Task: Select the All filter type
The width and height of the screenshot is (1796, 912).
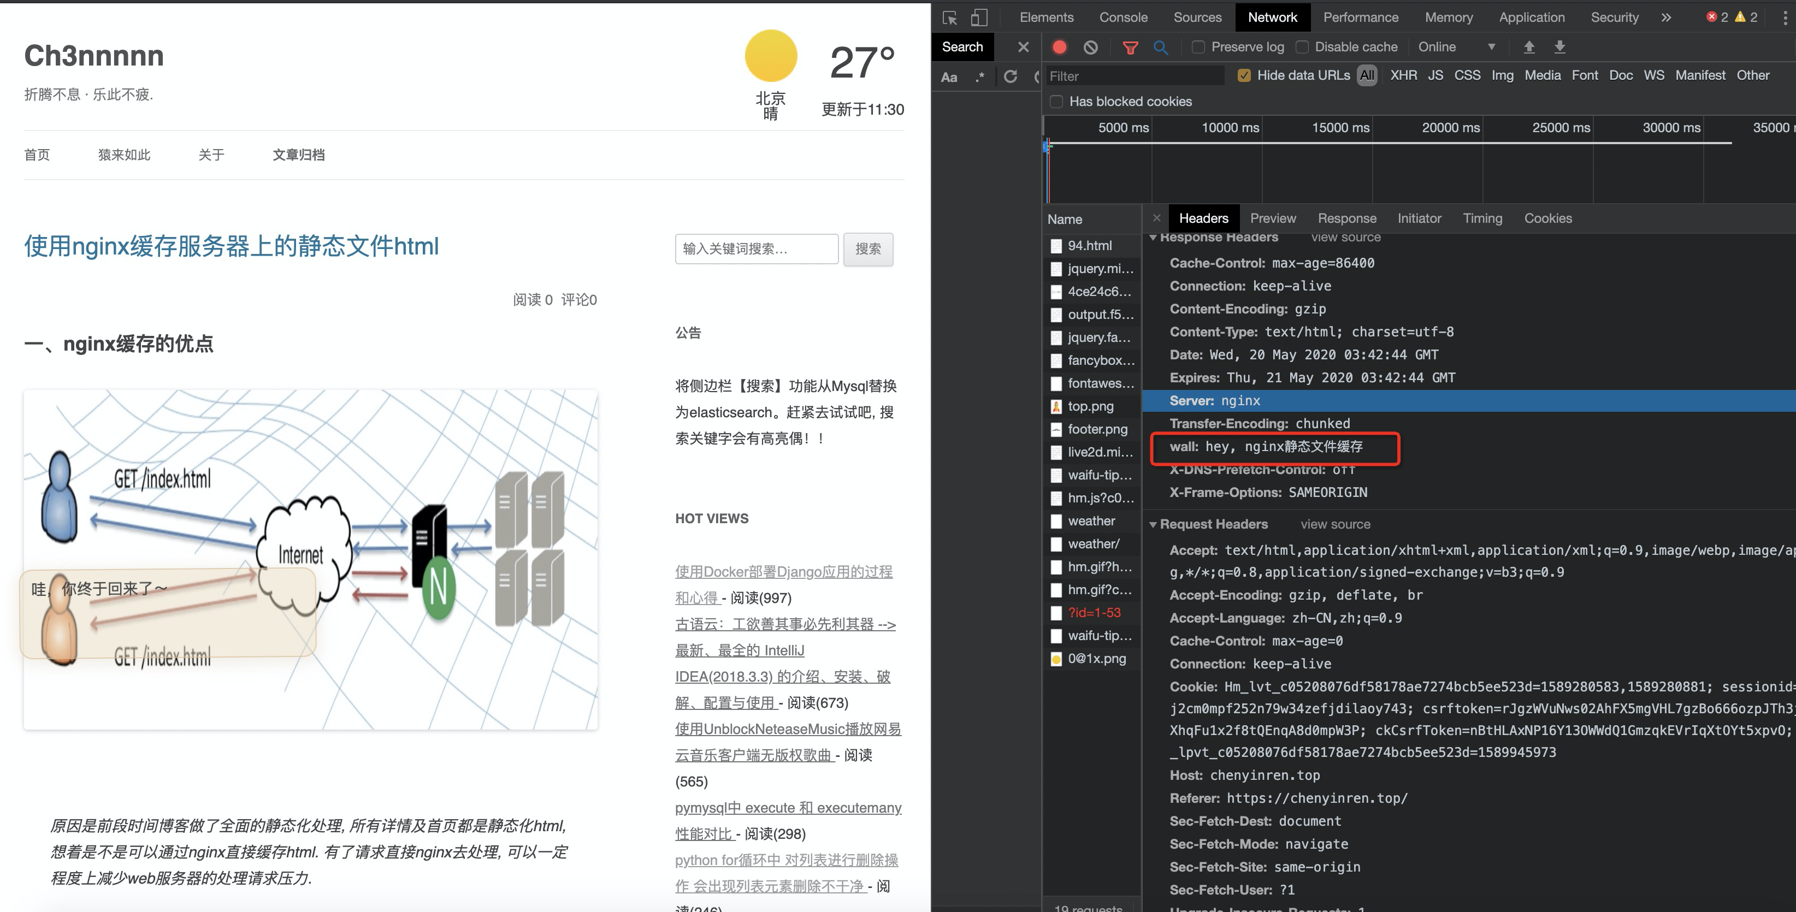Action: click(1367, 75)
